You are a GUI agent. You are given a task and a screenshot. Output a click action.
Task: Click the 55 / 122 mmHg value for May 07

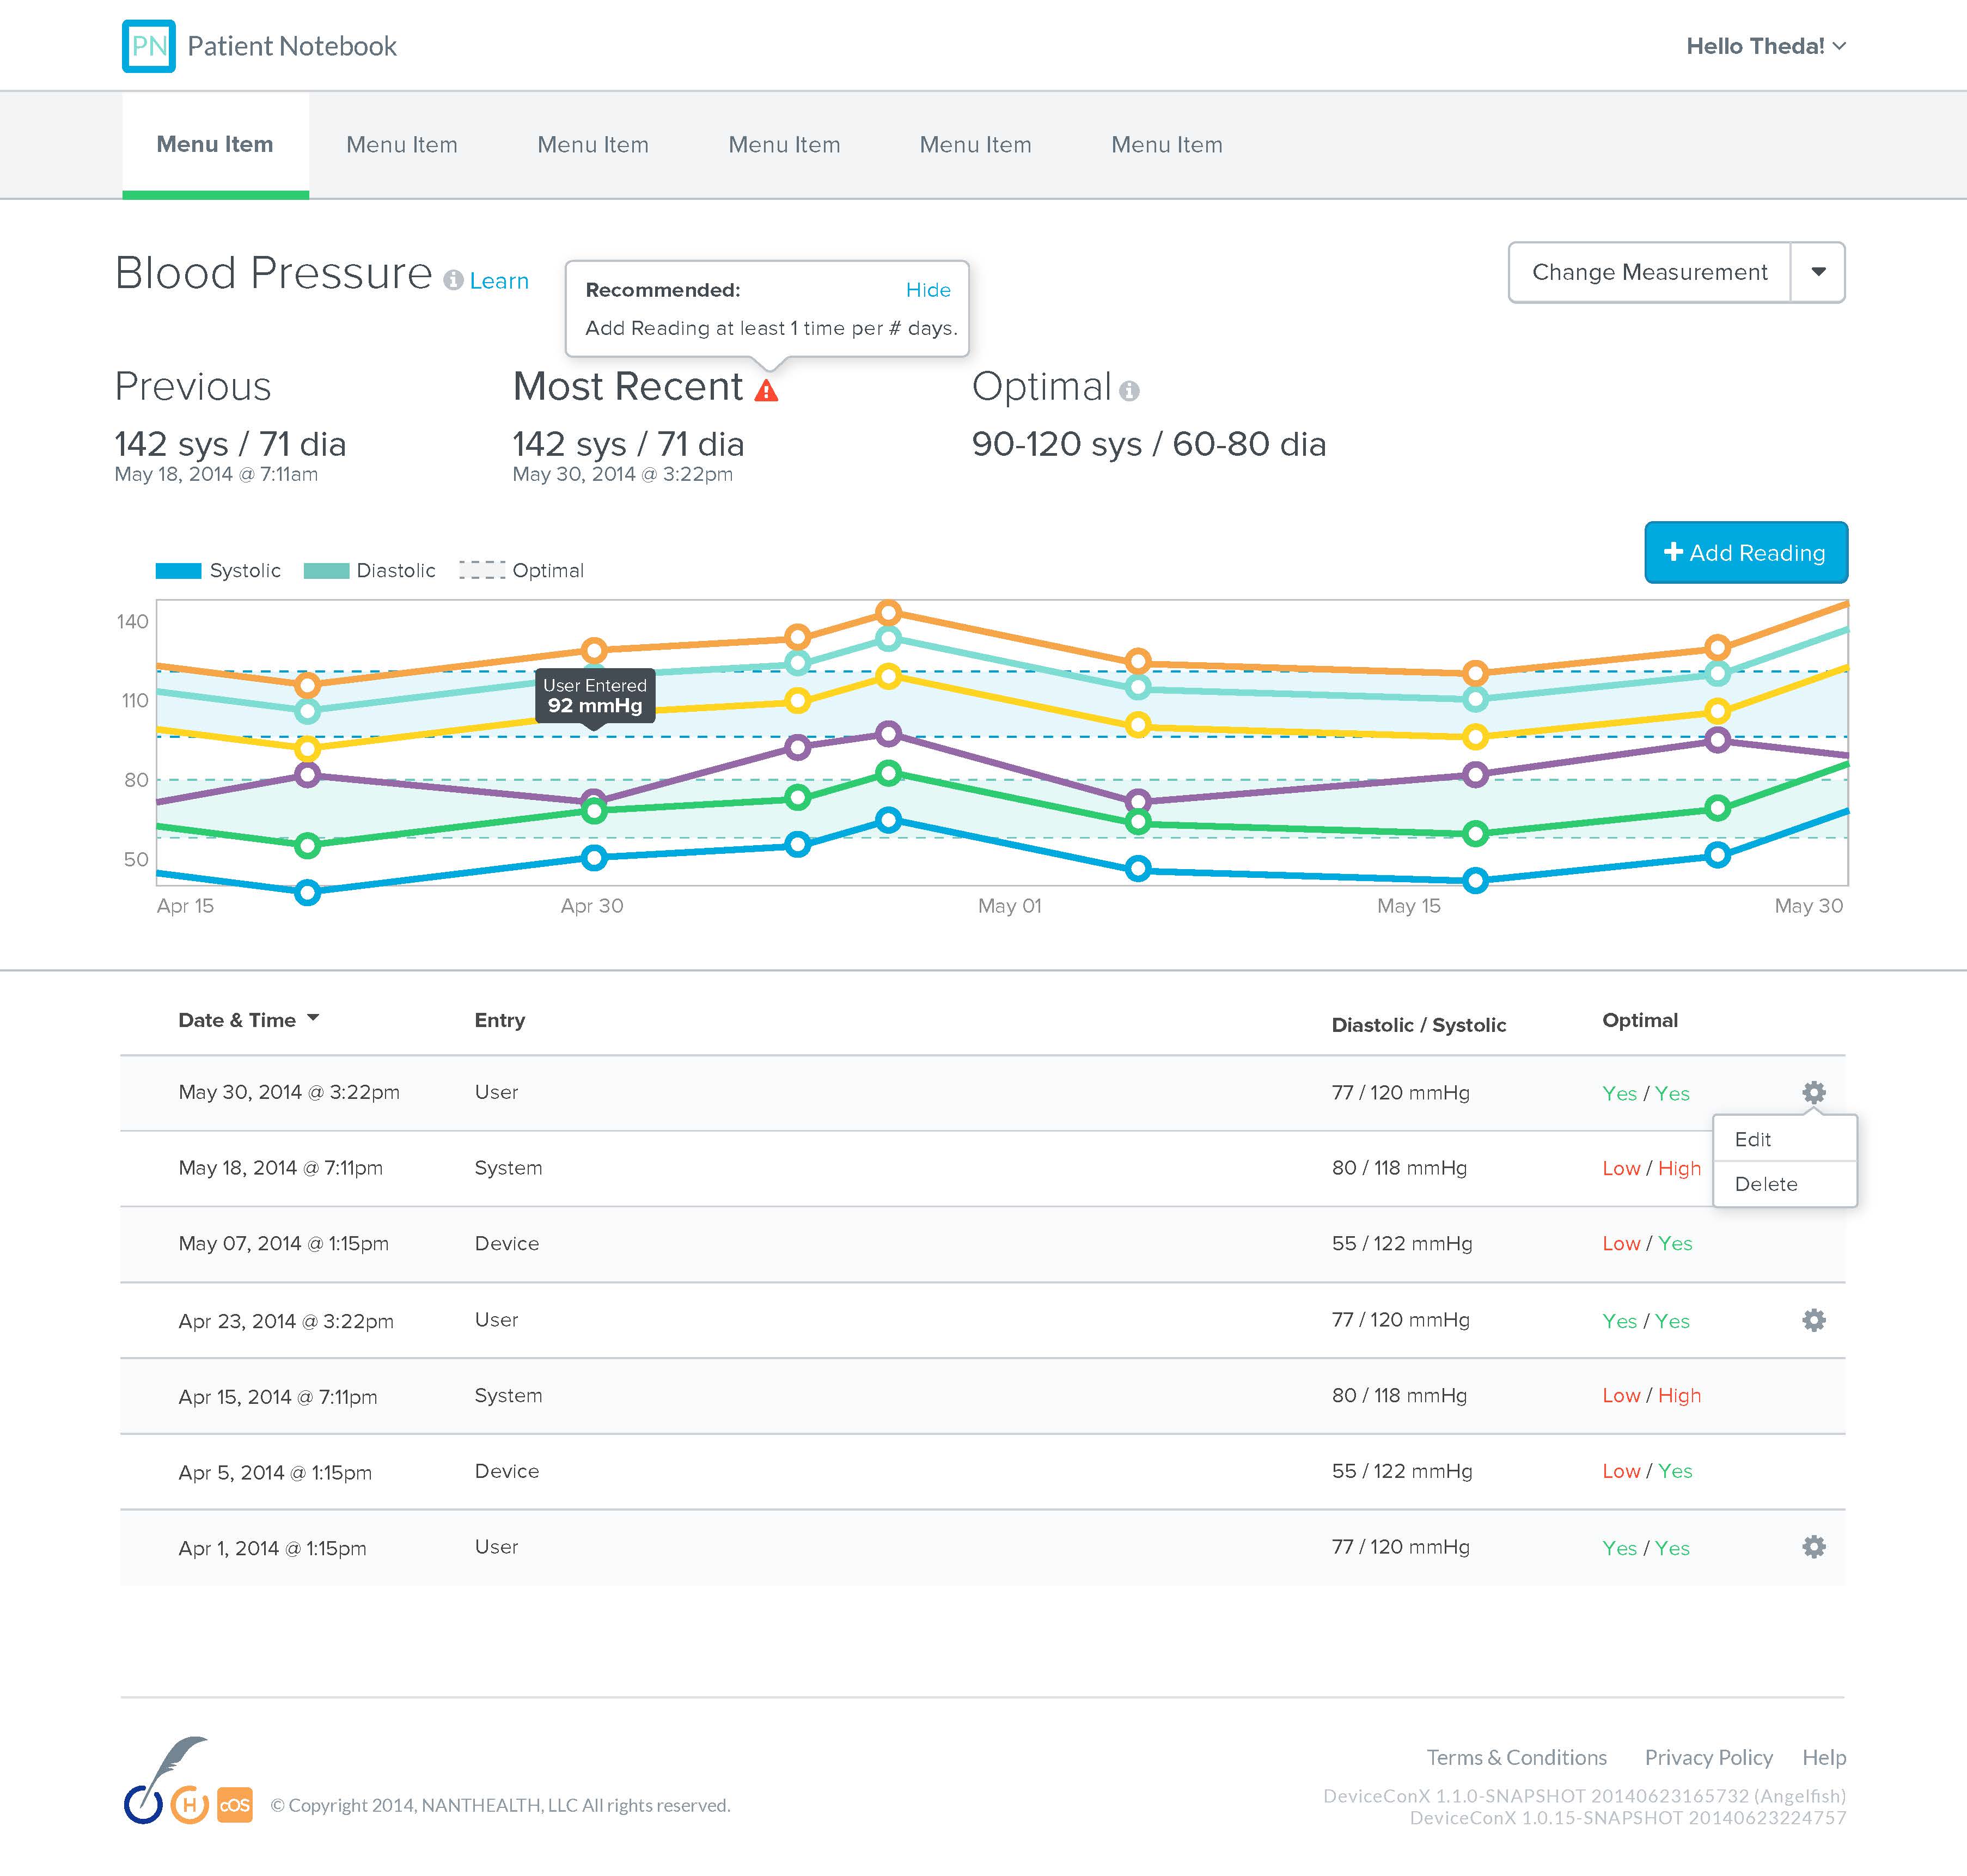pos(1402,1244)
